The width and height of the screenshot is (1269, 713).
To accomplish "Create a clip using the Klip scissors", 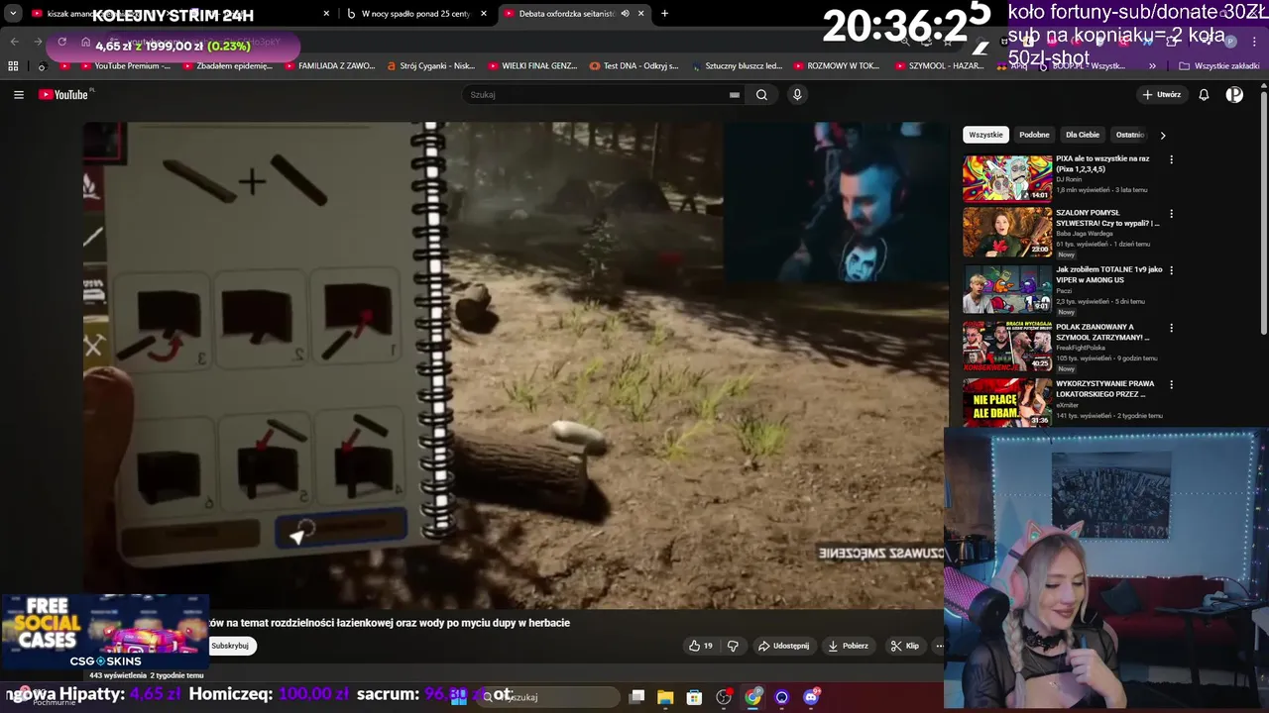I will point(904,646).
